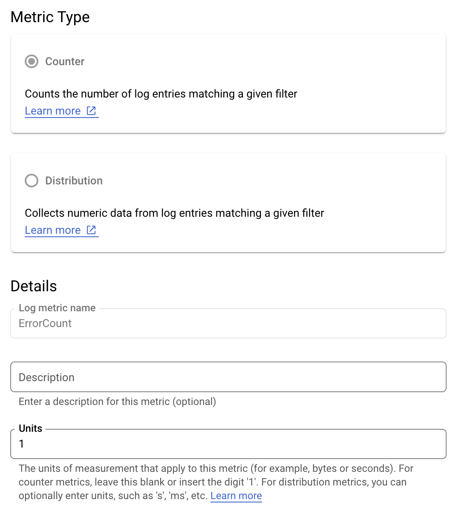This screenshot has height=511, width=473.
Task: Click the Units floating field label
Action: click(x=31, y=428)
